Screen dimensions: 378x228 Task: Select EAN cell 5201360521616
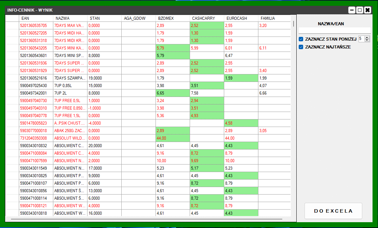coord(36,78)
